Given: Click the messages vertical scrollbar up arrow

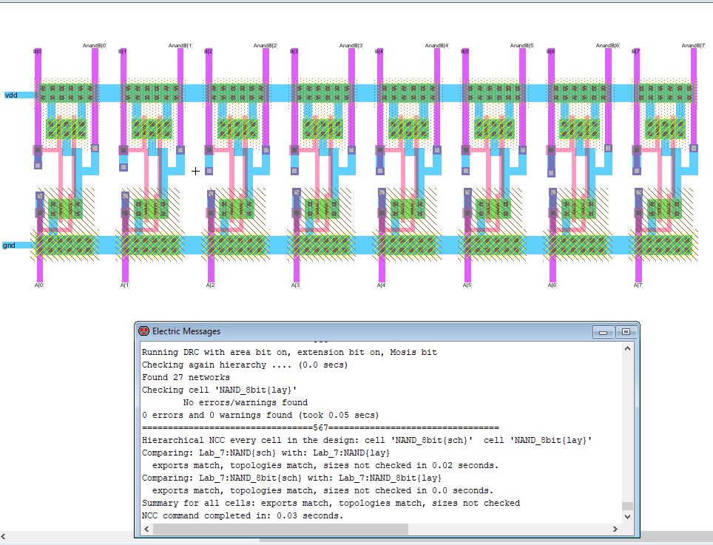Looking at the screenshot, I should 627,348.
